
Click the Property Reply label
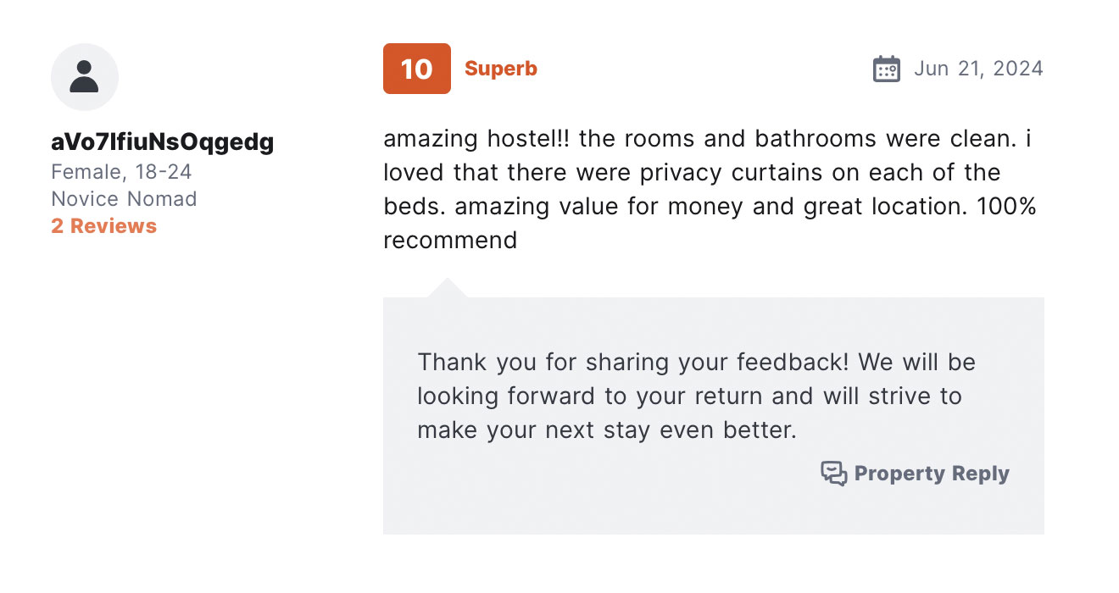pos(932,474)
